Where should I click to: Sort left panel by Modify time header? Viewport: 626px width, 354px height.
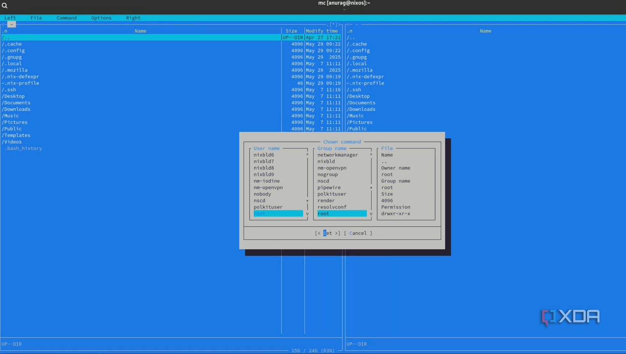click(x=322, y=31)
